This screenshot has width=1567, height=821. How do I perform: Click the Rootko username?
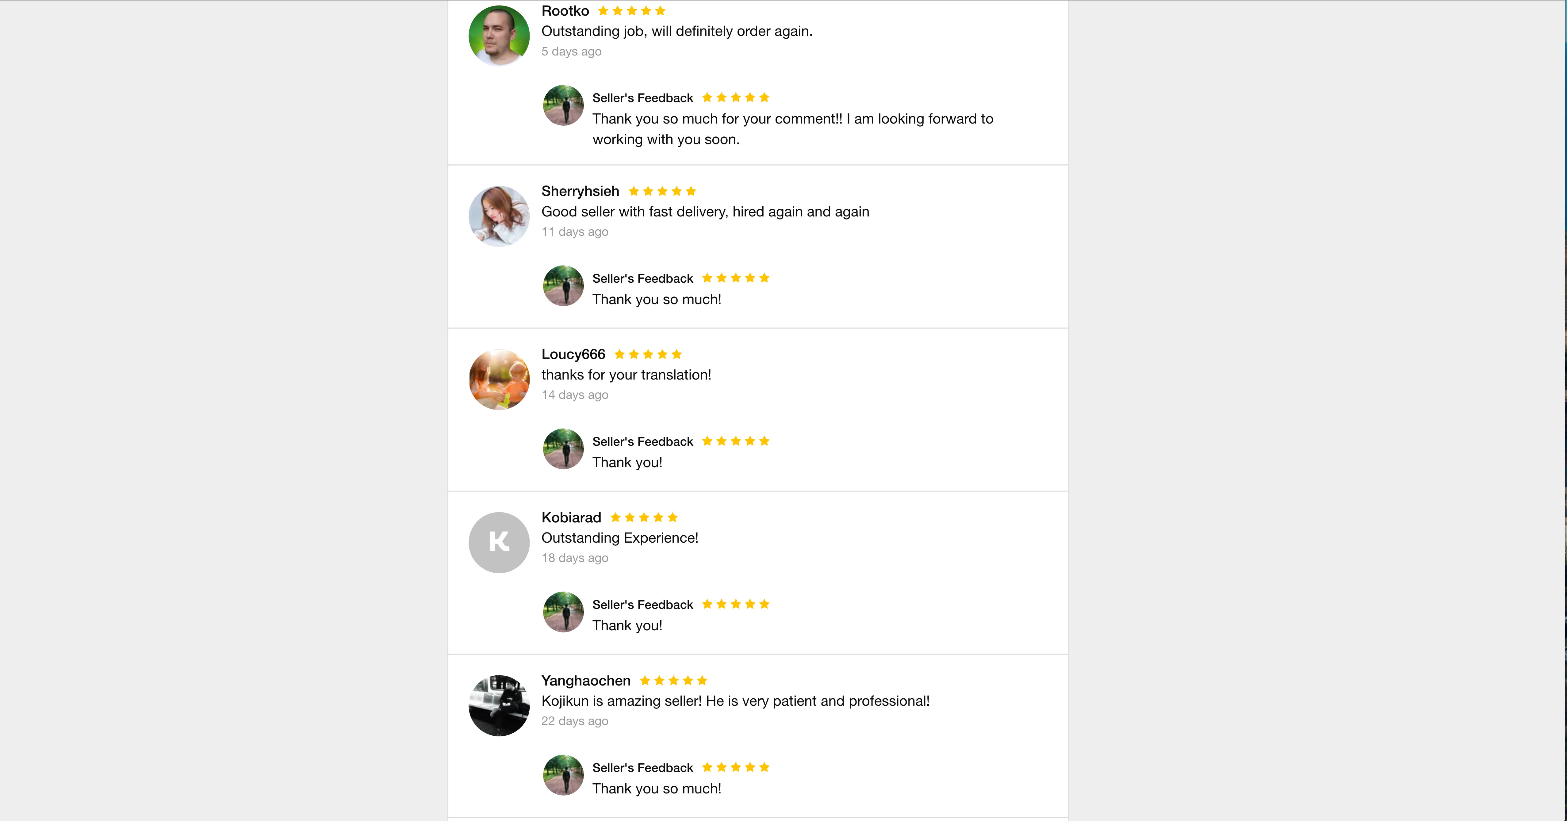click(565, 11)
